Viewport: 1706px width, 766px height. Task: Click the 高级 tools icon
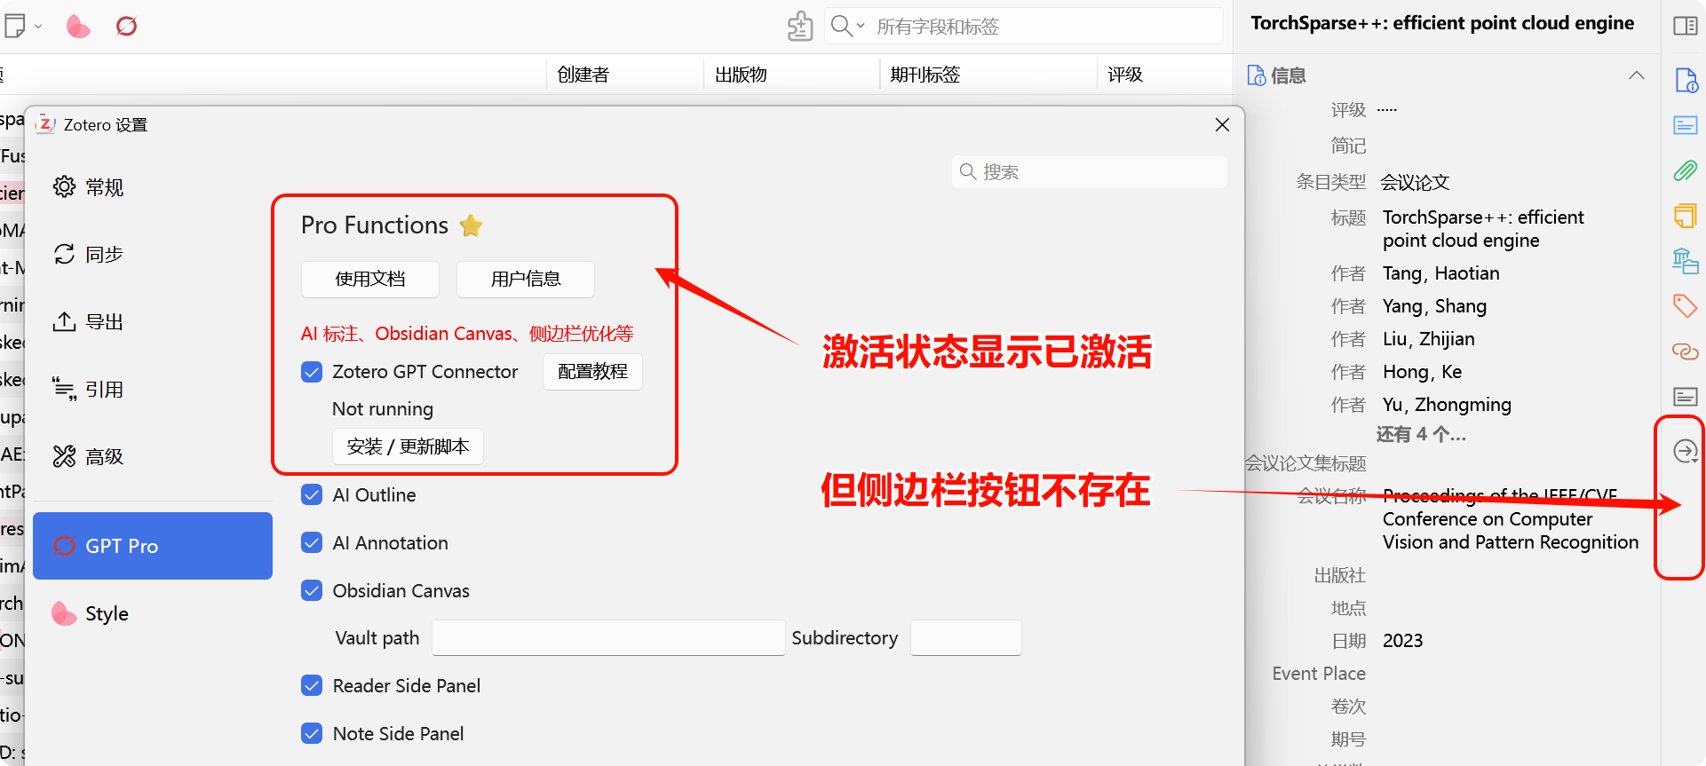coord(64,456)
